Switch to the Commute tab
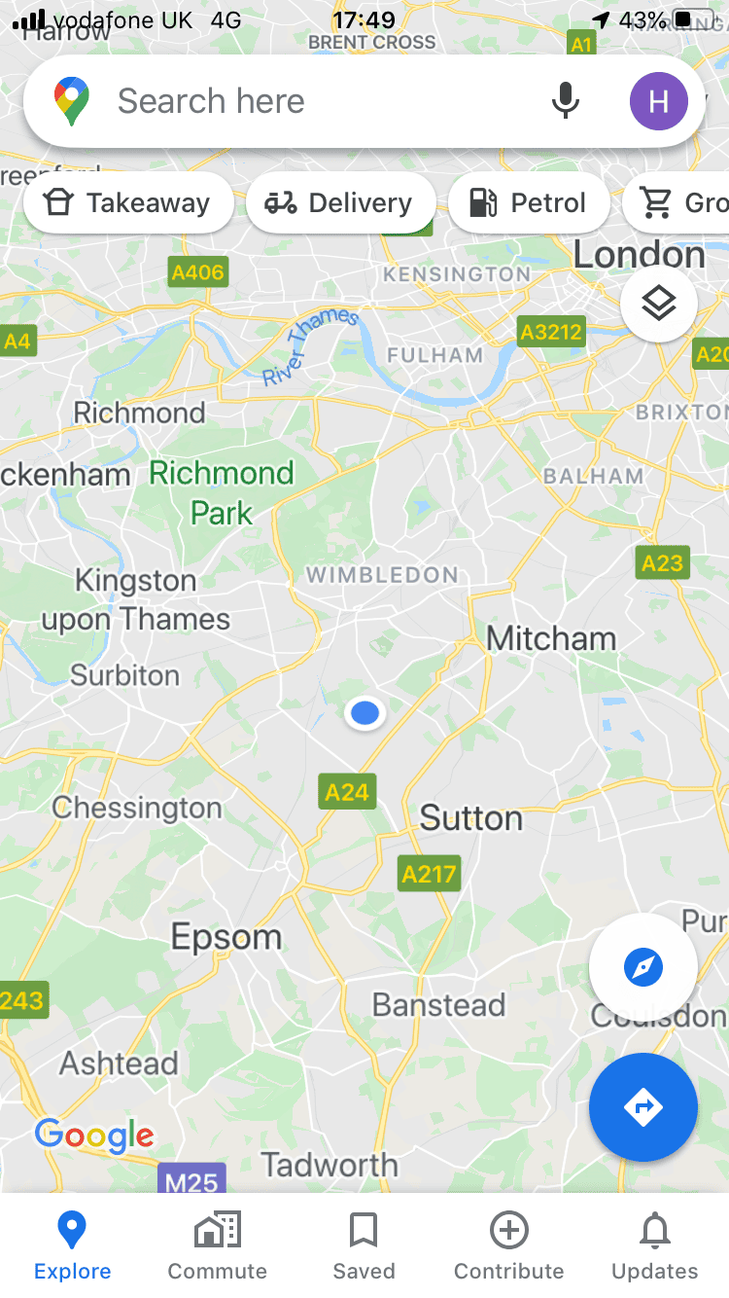The width and height of the screenshot is (729, 1298). click(x=218, y=1246)
